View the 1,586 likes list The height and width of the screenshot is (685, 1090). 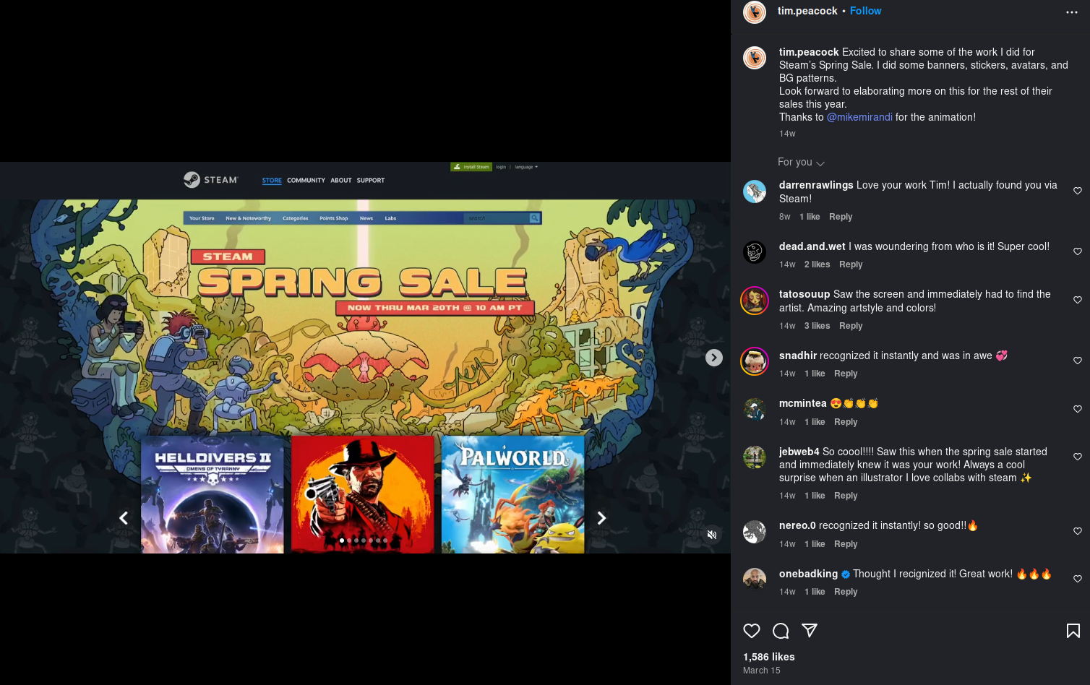click(x=769, y=657)
